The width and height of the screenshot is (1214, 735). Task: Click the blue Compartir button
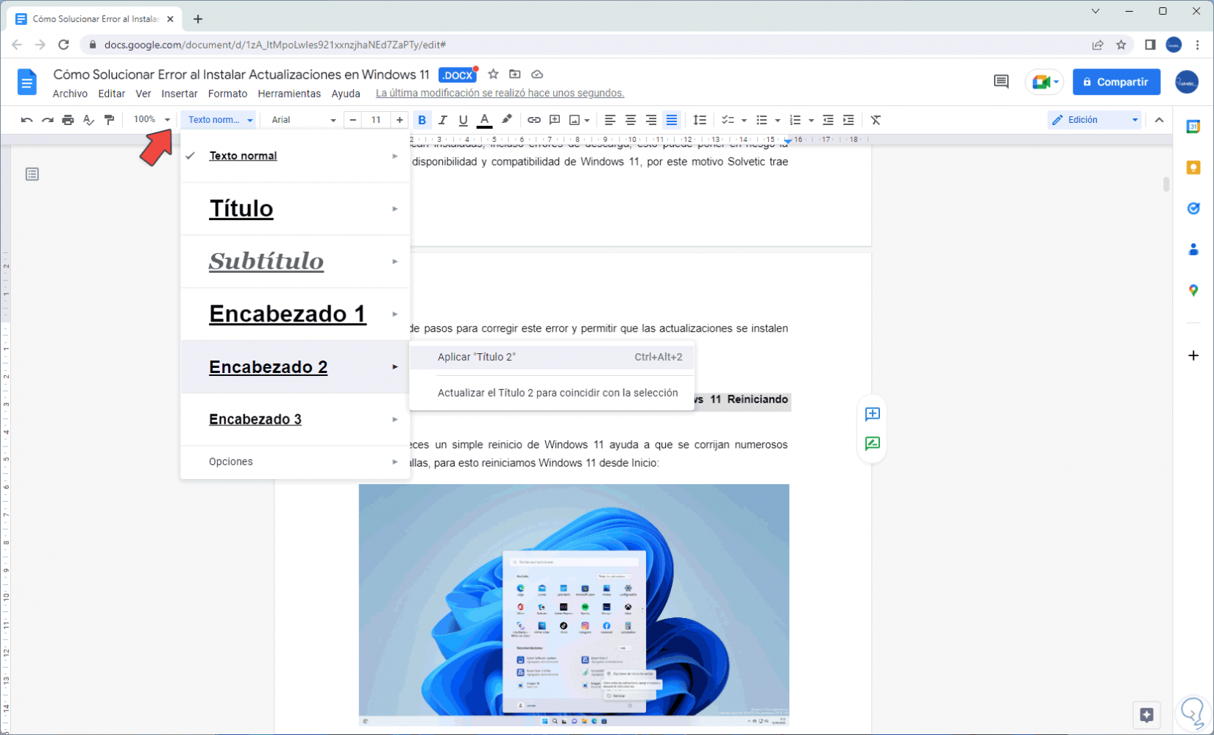coord(1116,82)
